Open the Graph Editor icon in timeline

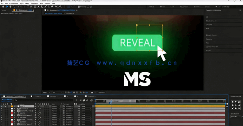(91, 100)
